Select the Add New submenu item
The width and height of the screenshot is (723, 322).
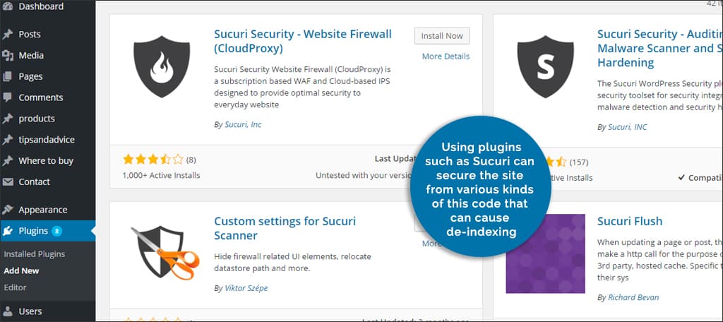(x=21, y=270)
